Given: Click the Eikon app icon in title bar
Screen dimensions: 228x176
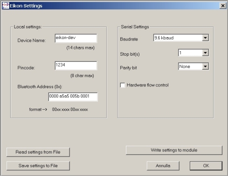Looking at the screenshot, I should pyautogui.click(x=6, y=6).
